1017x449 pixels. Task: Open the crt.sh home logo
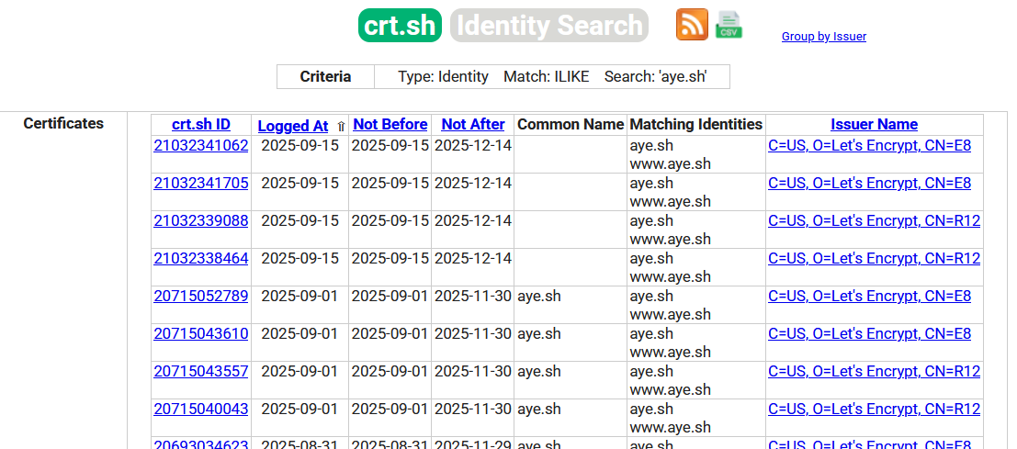pos(400,26)
